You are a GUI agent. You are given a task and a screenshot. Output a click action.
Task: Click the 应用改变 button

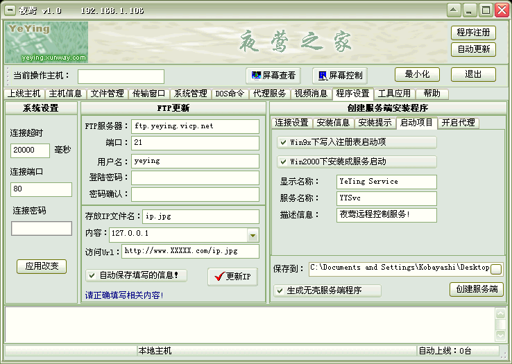42,266
